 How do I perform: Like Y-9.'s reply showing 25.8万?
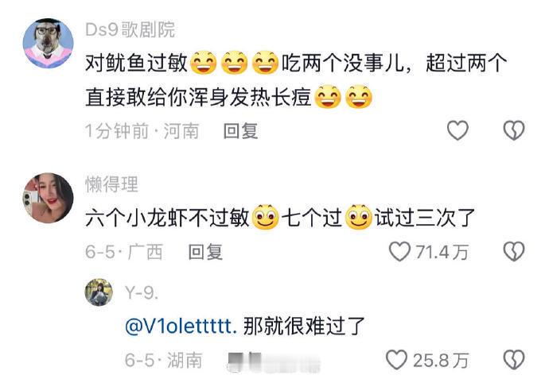click(397, 359)
